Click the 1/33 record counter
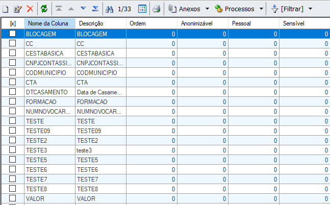This screenshot has height=205, width=330. (x=124, y=9)
